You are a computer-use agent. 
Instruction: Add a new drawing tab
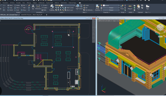(x=47, y=15)
